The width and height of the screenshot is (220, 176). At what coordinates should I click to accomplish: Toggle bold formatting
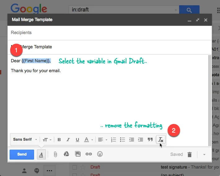click(x=59, y=140)
